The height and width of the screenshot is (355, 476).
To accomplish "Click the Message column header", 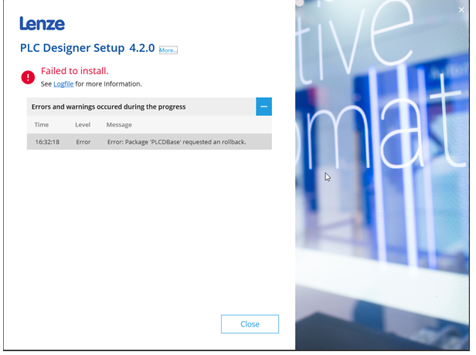I will click(x=119, y=124).
